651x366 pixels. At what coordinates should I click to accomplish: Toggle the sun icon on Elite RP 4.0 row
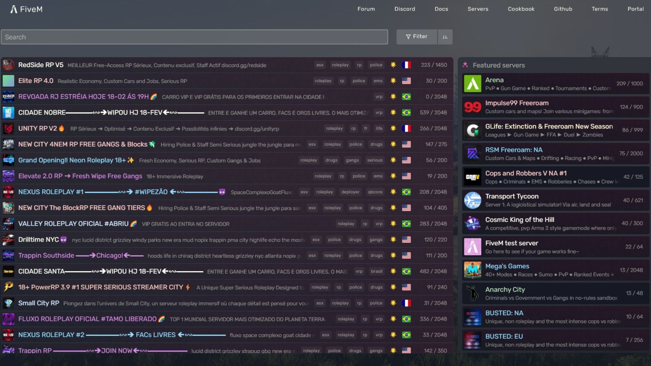tap(393, 81)
